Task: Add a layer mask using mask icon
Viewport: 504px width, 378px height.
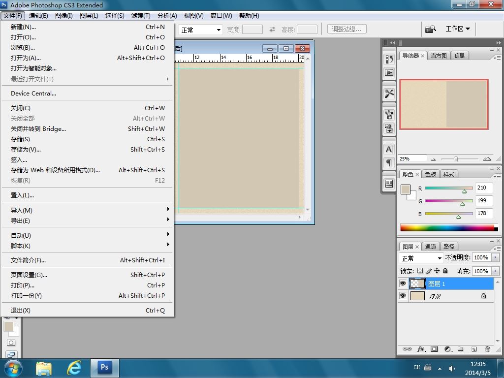Action: pos(434,349)
